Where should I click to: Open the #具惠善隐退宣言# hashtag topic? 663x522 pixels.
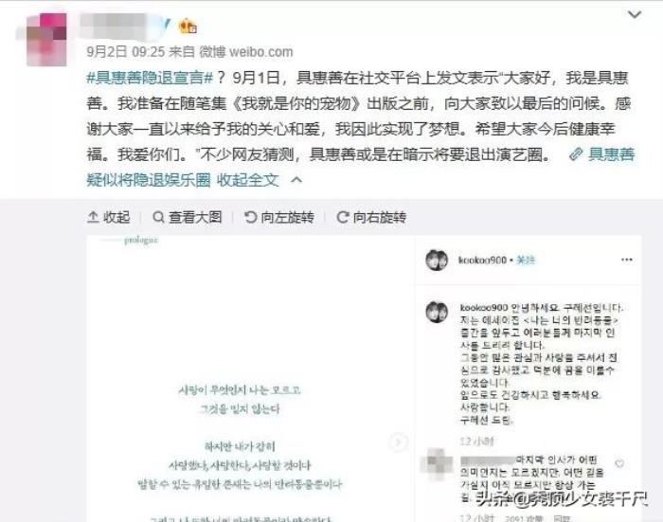click(x=150, y=78)
